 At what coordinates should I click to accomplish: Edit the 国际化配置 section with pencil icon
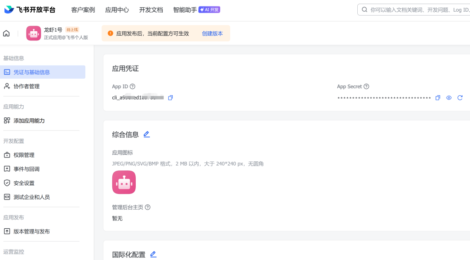click(153, 254)
